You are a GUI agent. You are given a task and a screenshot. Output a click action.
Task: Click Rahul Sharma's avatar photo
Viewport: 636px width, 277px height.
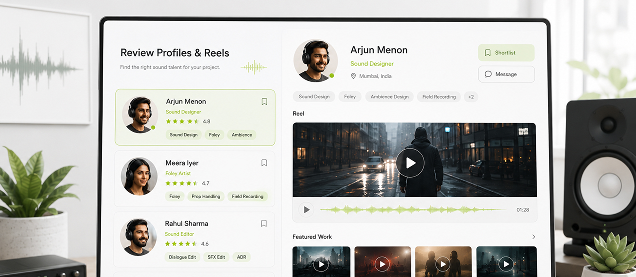(138, 237)
